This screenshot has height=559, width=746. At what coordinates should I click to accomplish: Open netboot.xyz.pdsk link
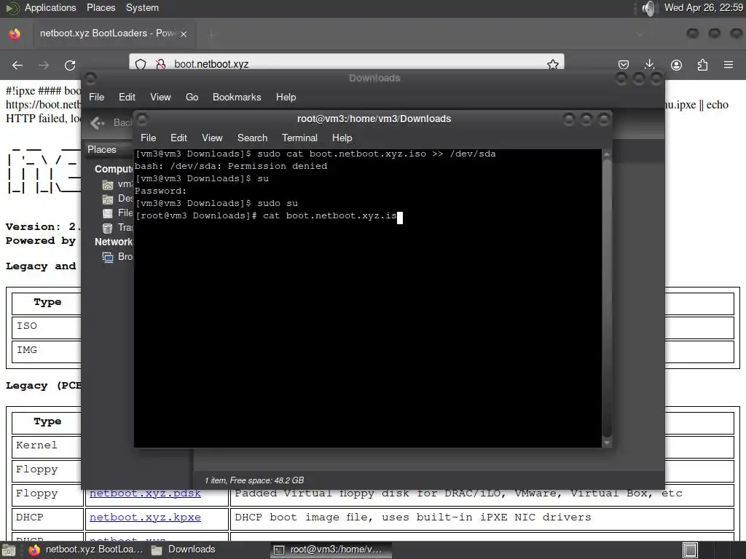point(145,493)
